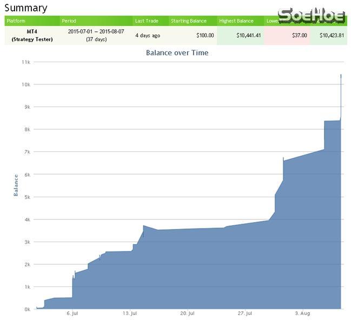This screenshot has height=321, width=351.
Task: Select the '6. Jul' x-axis label
Action: point(72,313)
